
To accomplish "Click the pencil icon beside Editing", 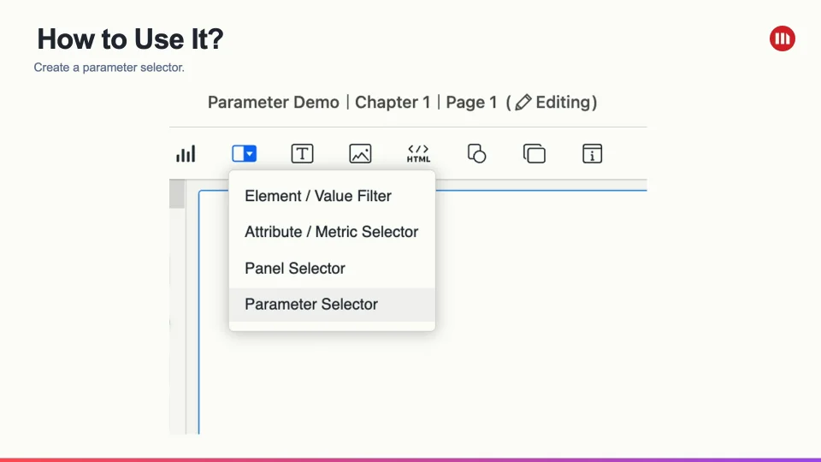I will pyautogui.click(x=523, y=103).
